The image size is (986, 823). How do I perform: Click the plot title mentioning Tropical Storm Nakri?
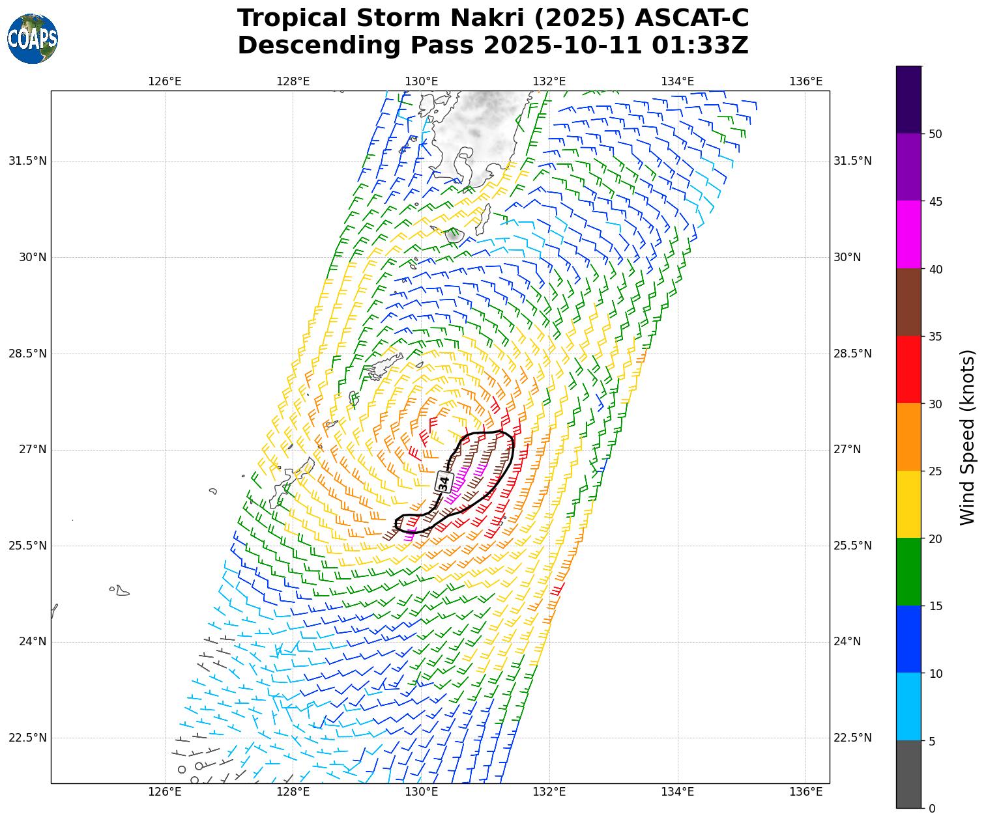[493, 18]
